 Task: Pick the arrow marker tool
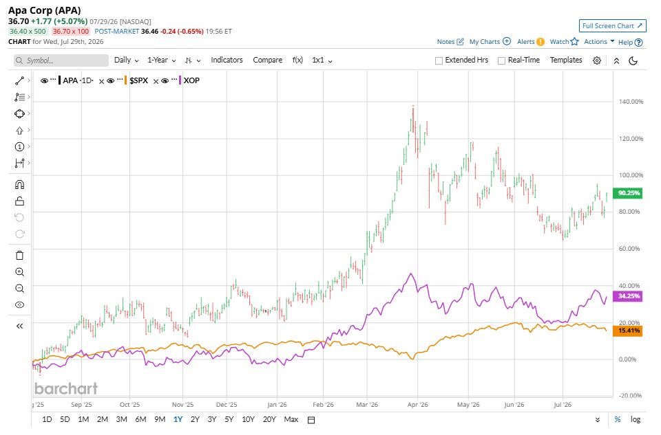pos(19,131)
